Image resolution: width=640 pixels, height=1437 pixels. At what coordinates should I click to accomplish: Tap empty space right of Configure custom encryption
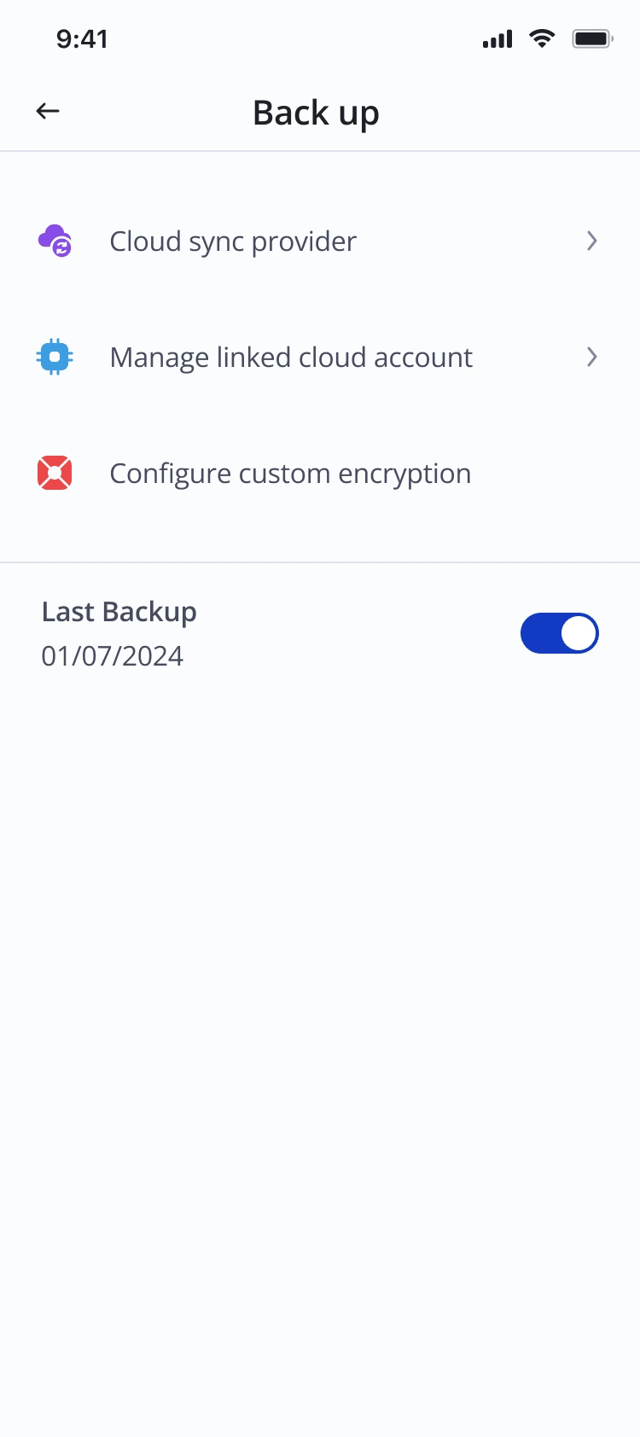(555, 474)
